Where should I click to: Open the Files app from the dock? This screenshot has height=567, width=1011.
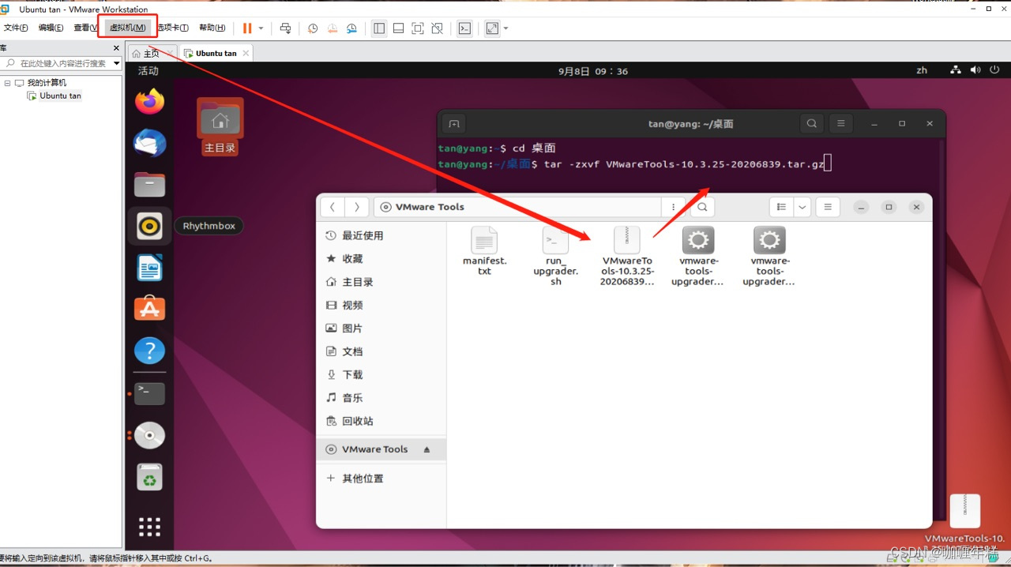149,185
